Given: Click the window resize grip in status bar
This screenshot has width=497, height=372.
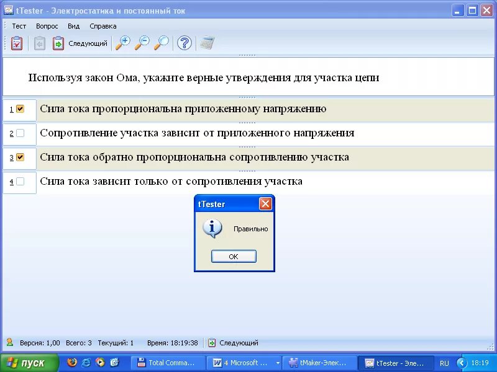Looking at the screenshot, I should [x=490, y=347].
